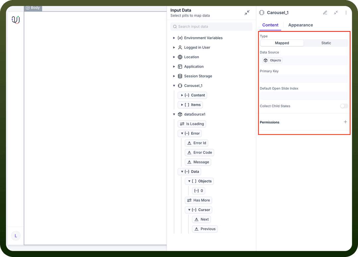Click the Body layout icon on the canvas tab
Screen dimensions: 358x257
(x=28, y=8)
